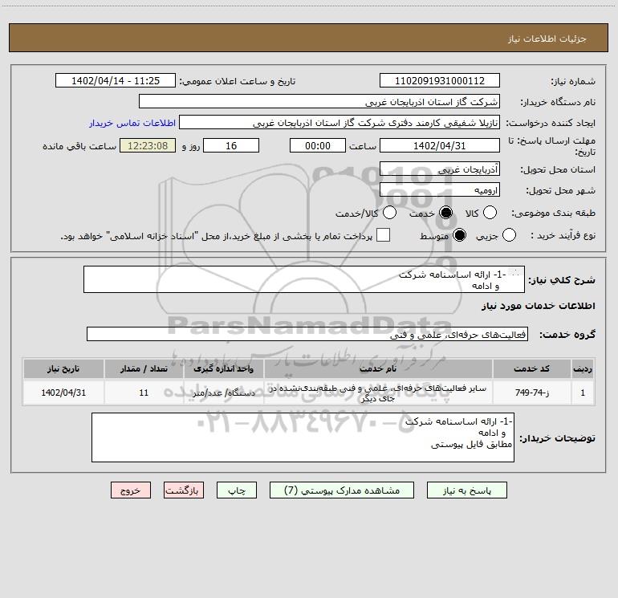Open مشاهده مدارک پیوستی (7) button

coord(342,490)
